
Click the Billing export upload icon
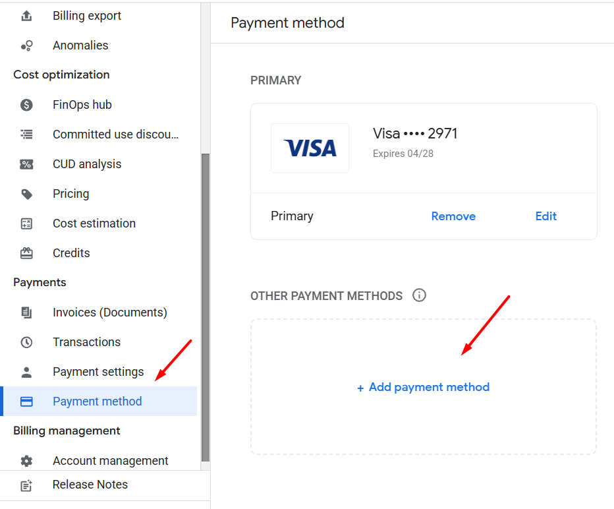tap(26, 16)
